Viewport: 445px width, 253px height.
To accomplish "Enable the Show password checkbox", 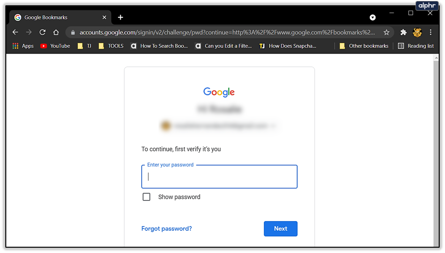I will point(146,197).
